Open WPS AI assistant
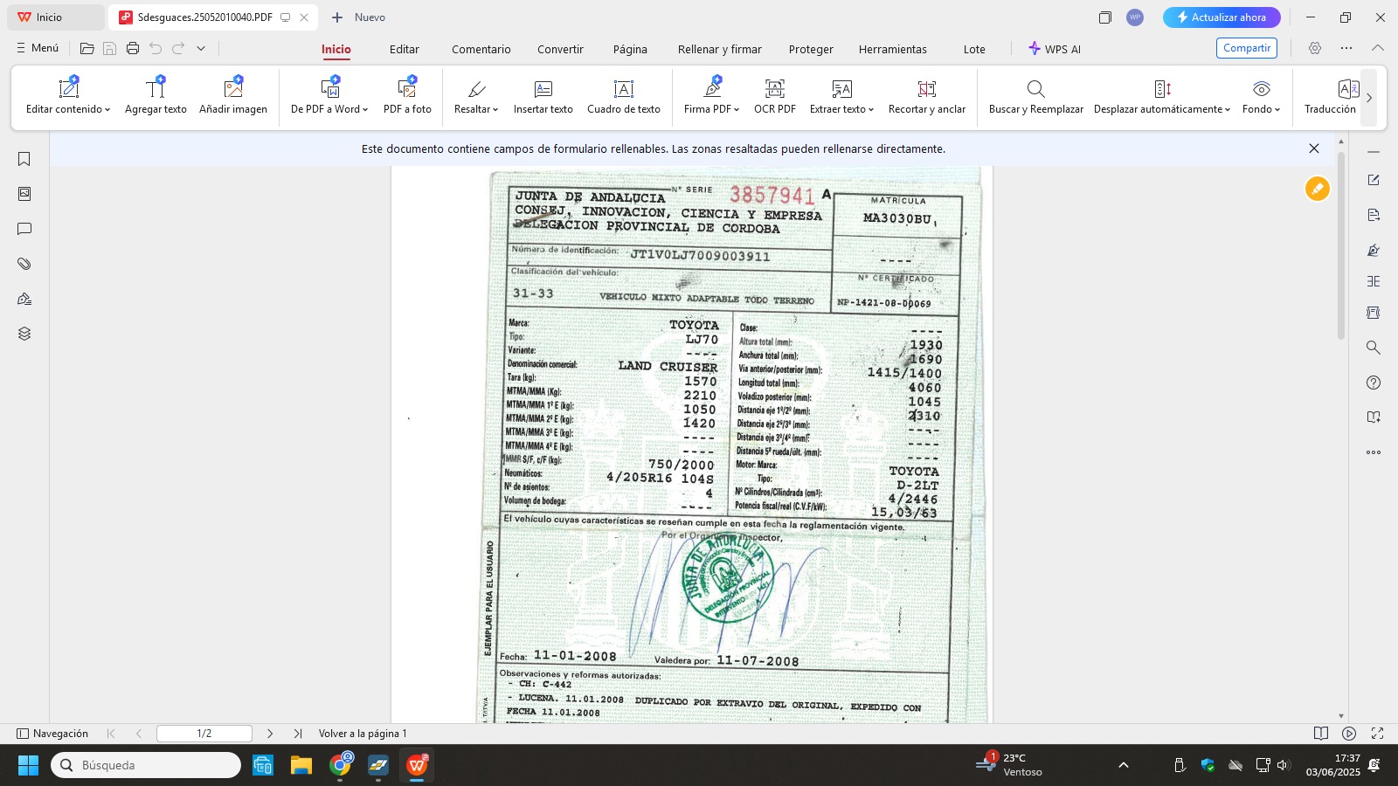 tap(1055, 49)
